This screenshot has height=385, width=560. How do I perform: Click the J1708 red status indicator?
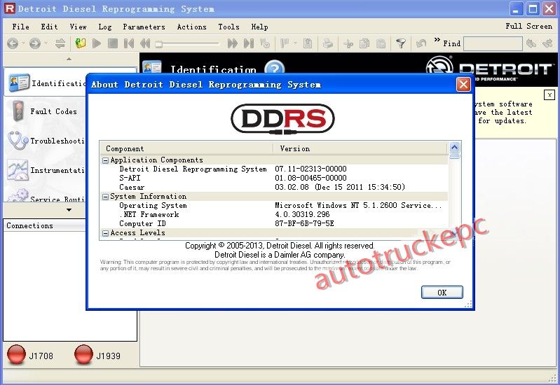click(x=16, y=355)
